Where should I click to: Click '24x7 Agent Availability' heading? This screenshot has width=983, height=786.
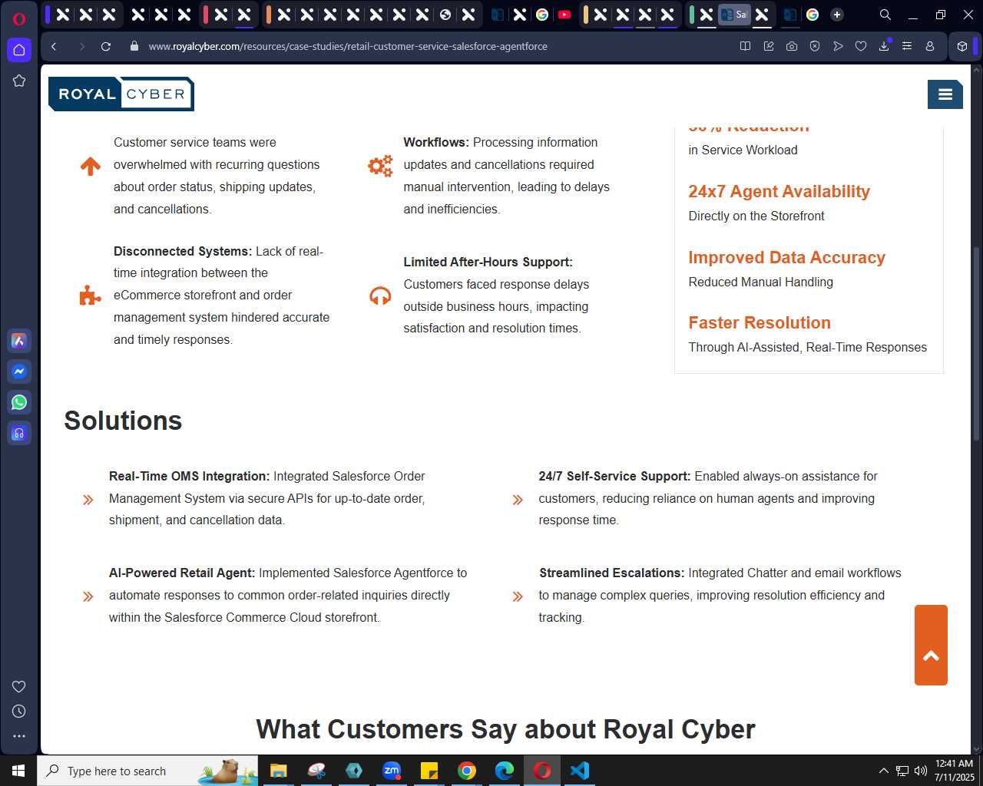(779, 192)
